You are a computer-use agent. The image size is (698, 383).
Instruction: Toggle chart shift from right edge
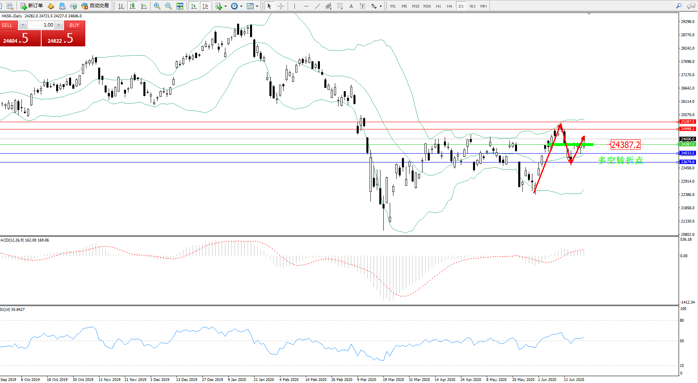[205, 6]
